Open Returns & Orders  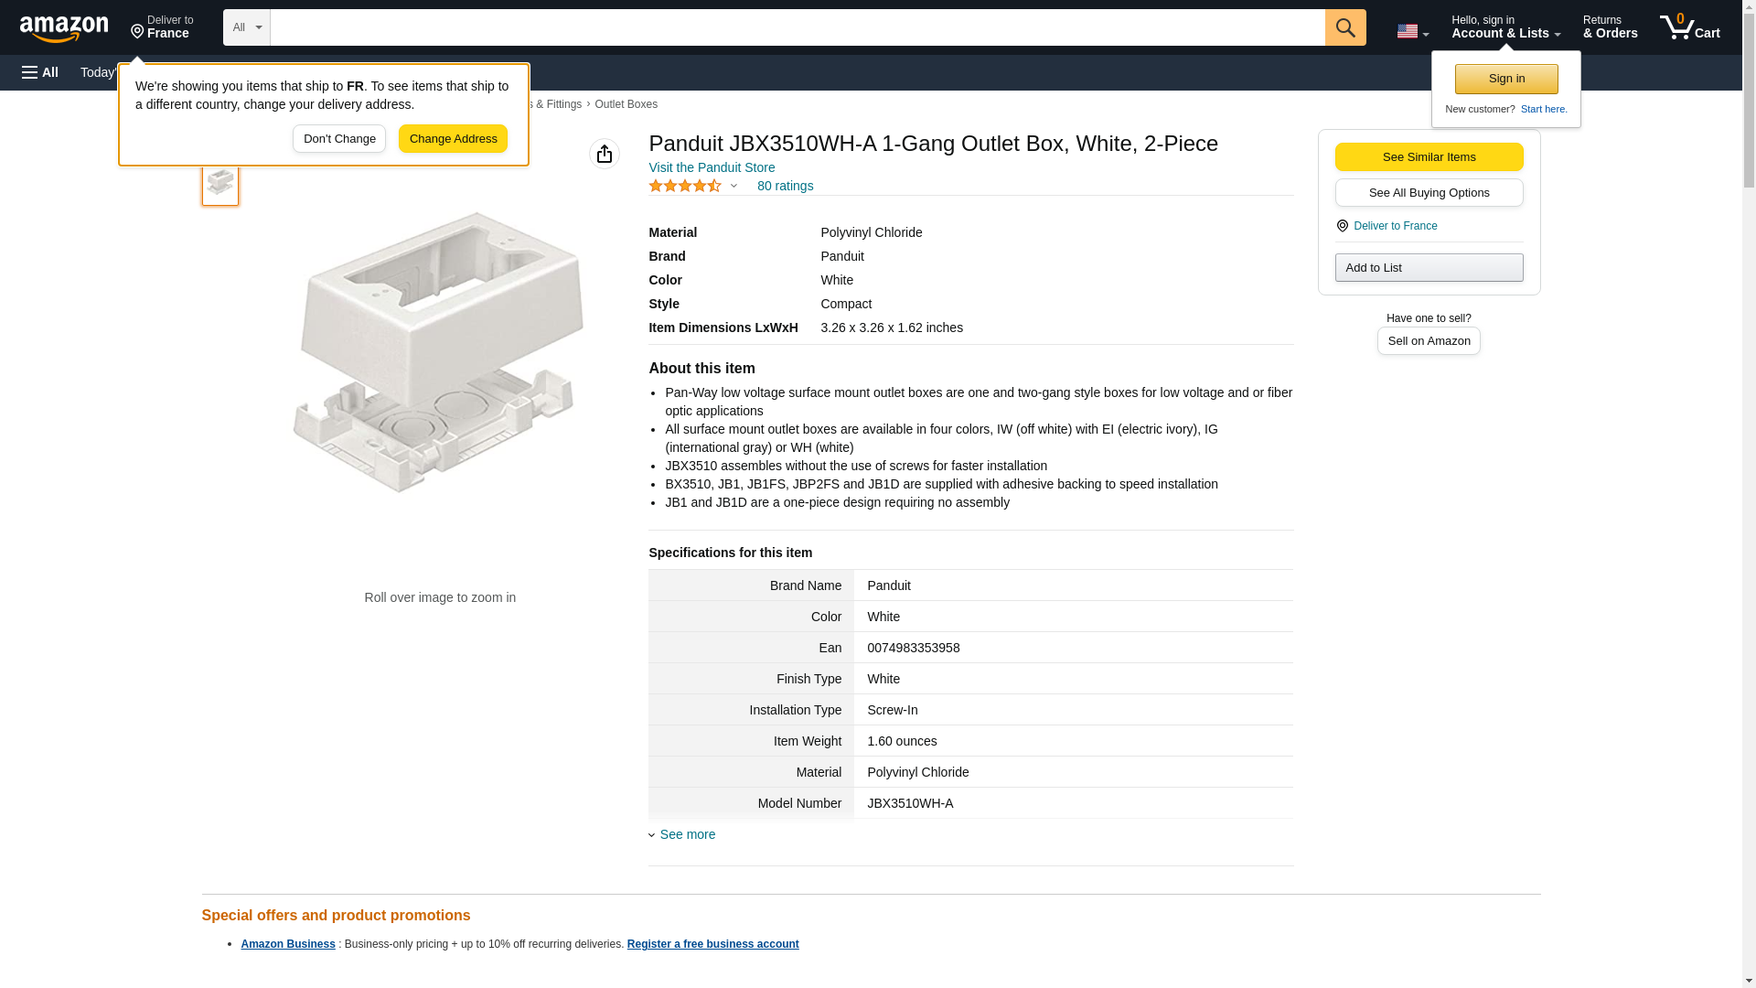[x=1609, y=27]
